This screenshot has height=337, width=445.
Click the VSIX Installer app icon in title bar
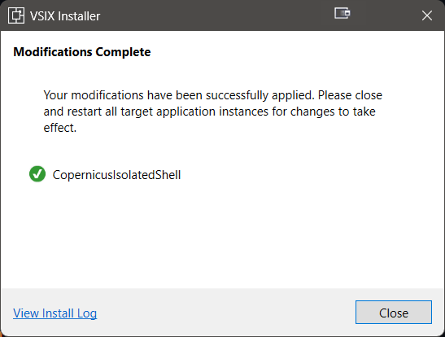[x=16, y=15]
